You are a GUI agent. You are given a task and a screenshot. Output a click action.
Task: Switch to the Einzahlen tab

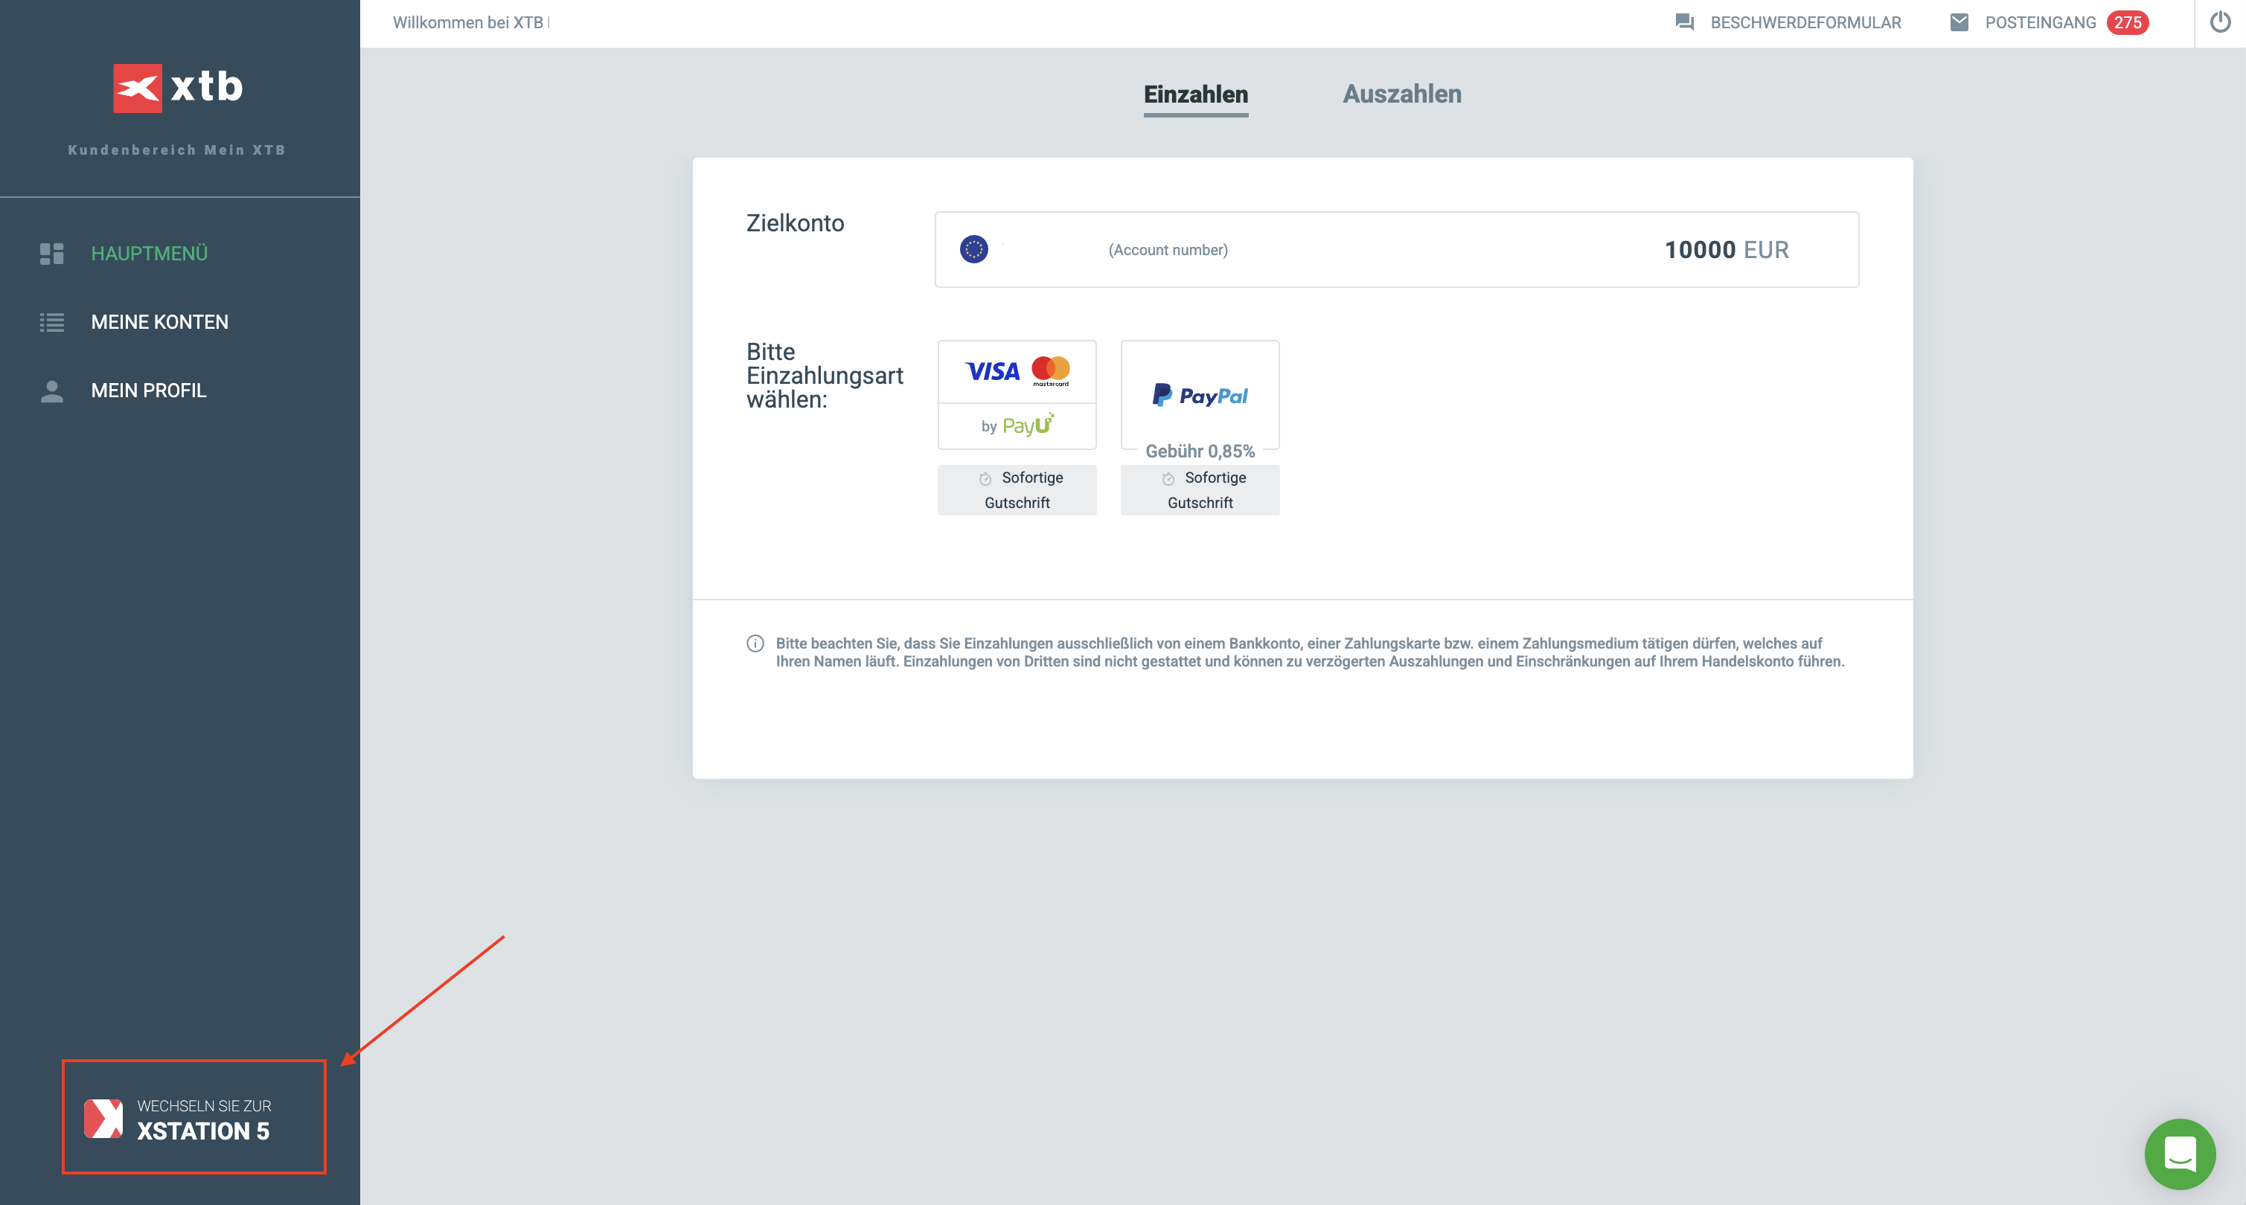[x=1196, y=94]
